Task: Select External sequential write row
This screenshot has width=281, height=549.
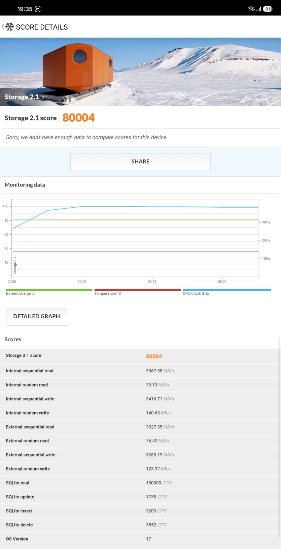Action: click(140, 455)
